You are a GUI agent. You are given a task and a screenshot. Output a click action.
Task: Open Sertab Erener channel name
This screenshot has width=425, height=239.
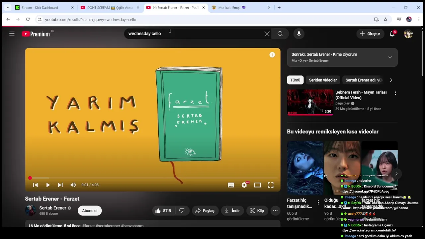pyautogui.click(x=53, y=208)
